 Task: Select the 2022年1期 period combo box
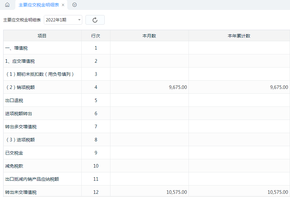(x=63, y=20)
